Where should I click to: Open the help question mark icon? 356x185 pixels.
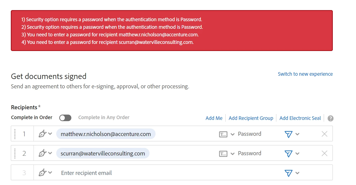pos(330,118)
